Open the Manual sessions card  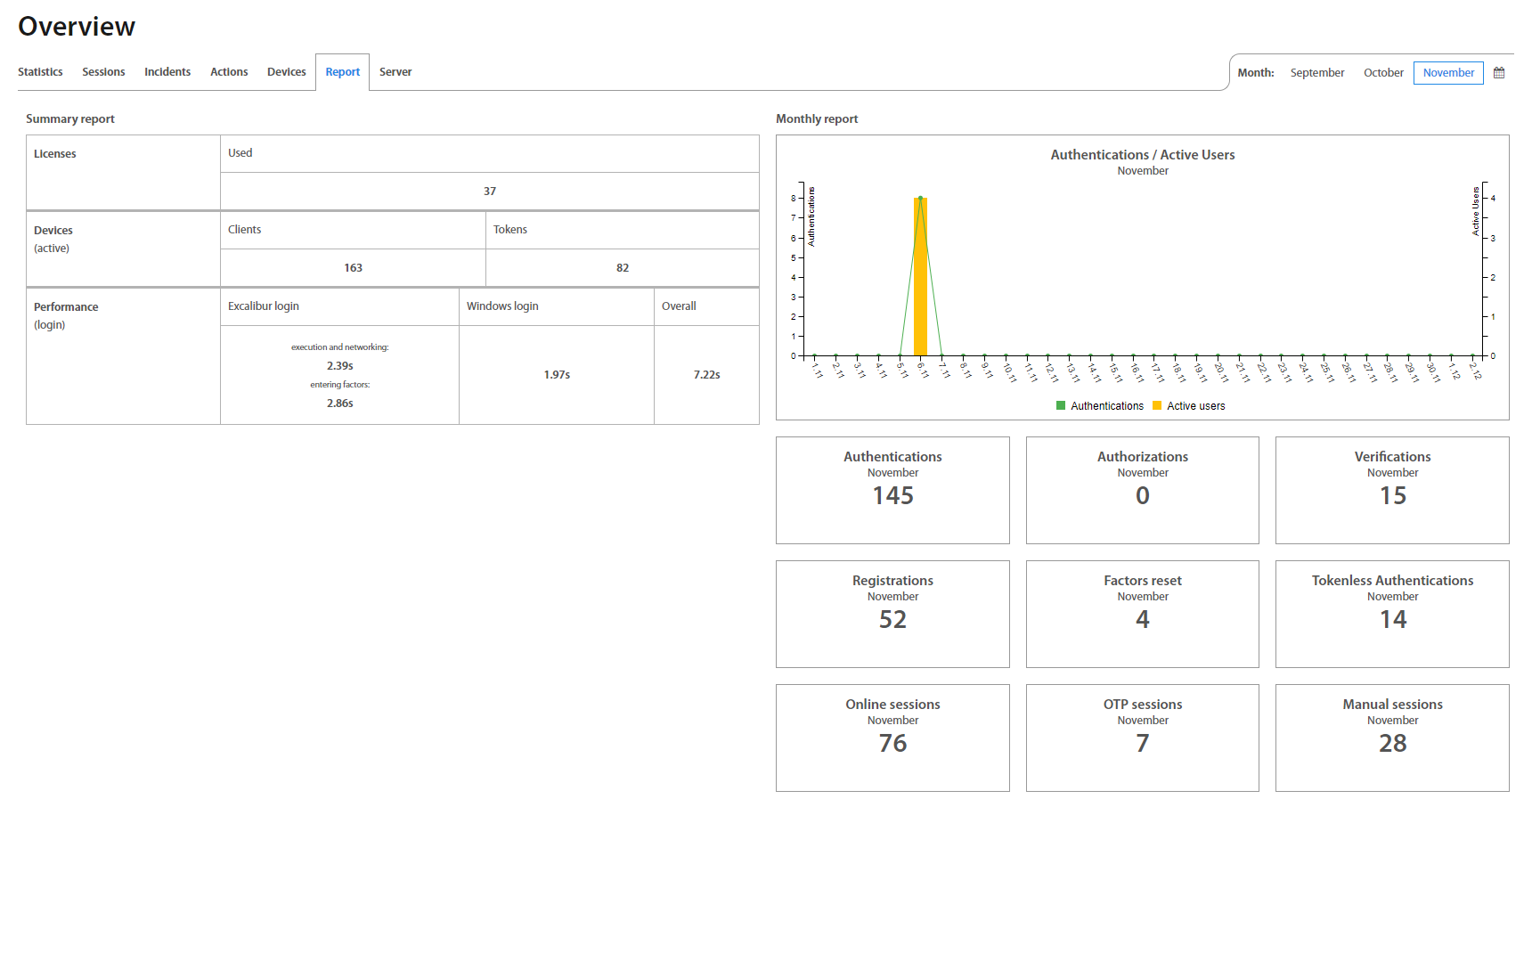pyautogui.click(x=1392, y=738)
